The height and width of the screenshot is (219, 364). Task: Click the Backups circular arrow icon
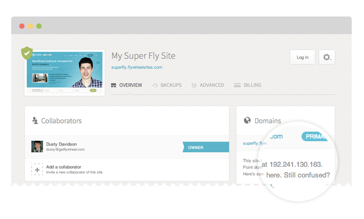coord(155,85)
